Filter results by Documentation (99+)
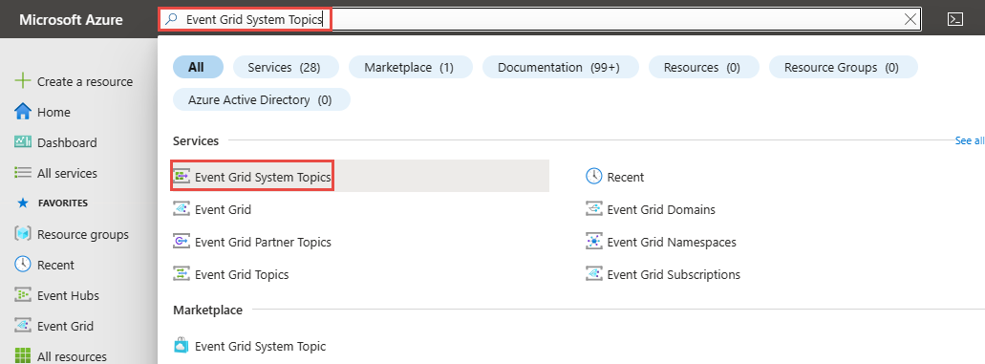Screen dimensions: 985x364 tap(561, 67)
